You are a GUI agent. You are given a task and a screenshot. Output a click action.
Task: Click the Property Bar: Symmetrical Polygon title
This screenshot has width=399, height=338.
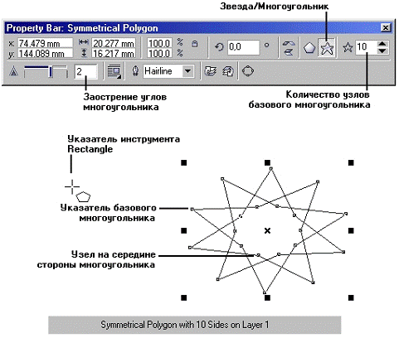[x=82, y=28]
